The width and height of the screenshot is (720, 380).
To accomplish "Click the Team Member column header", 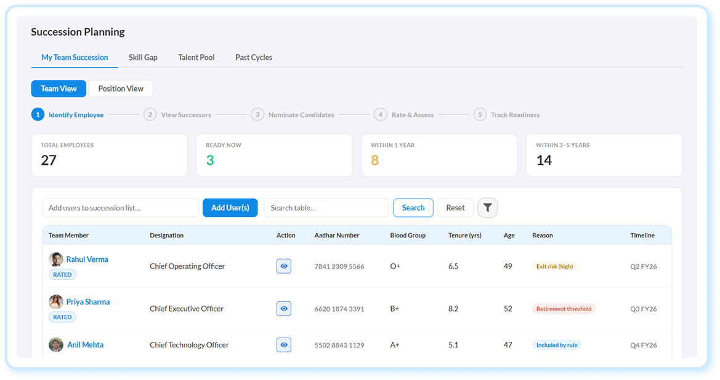I will pyautogui.click(x=68, y=235).
